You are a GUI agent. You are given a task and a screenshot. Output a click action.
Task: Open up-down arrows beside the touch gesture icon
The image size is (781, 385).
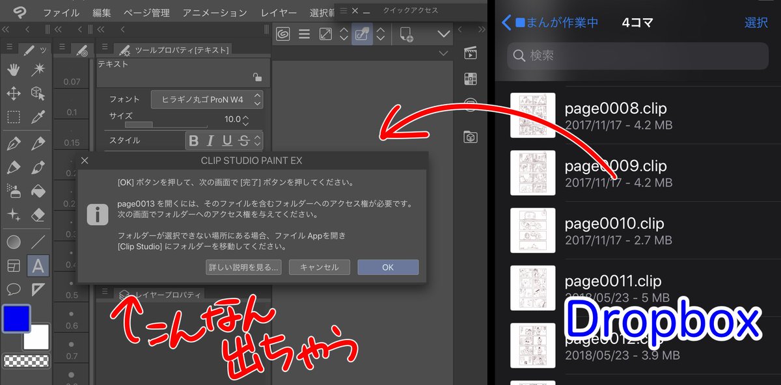click(x=381, y=34)
